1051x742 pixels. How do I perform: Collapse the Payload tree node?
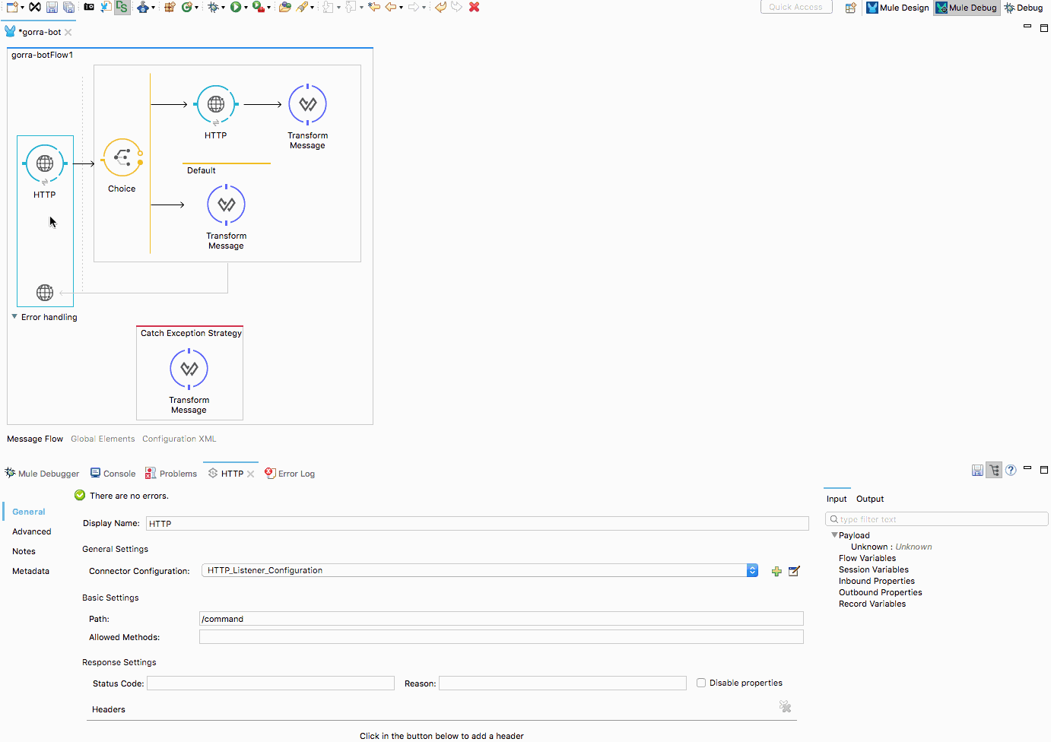[x=834, y=535]
